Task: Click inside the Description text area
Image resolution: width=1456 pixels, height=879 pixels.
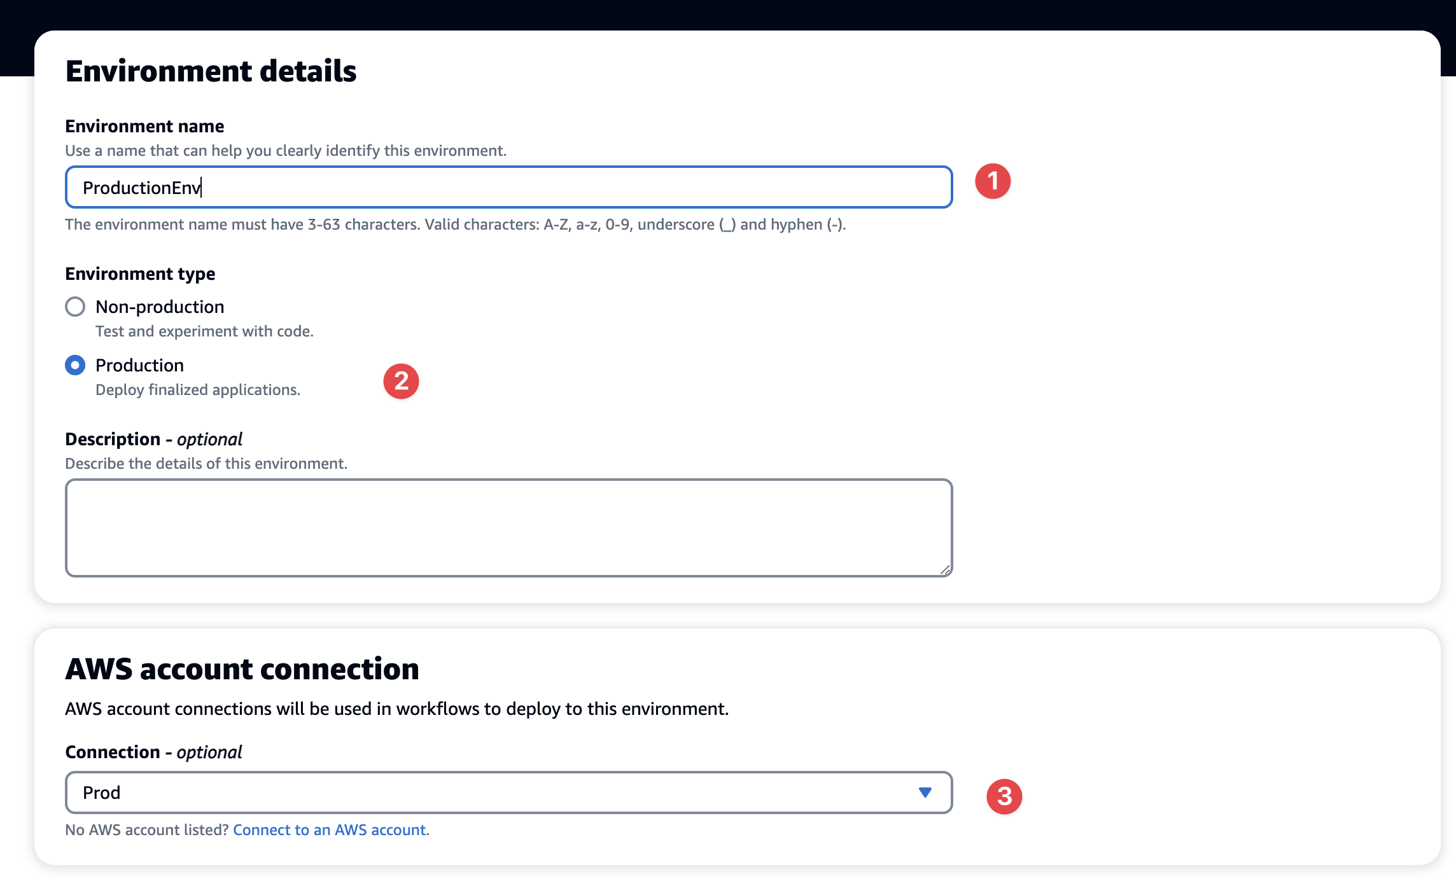Action: coord(508,527)
